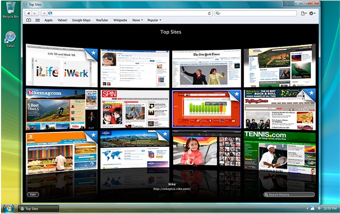This screenshot has height=214, width=340.
Task: Open the Apple bookmark
Action: click(48, 20)
